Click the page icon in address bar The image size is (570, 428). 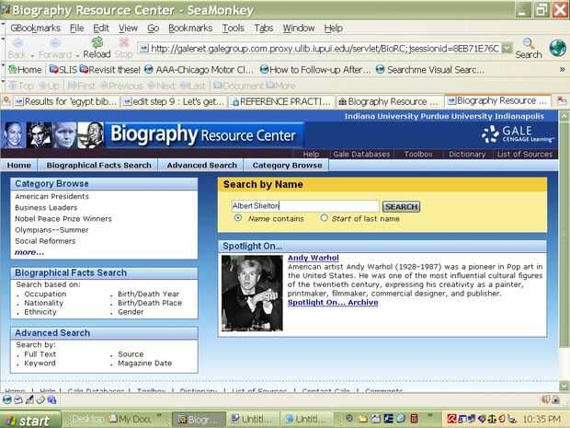click(144, 48)
